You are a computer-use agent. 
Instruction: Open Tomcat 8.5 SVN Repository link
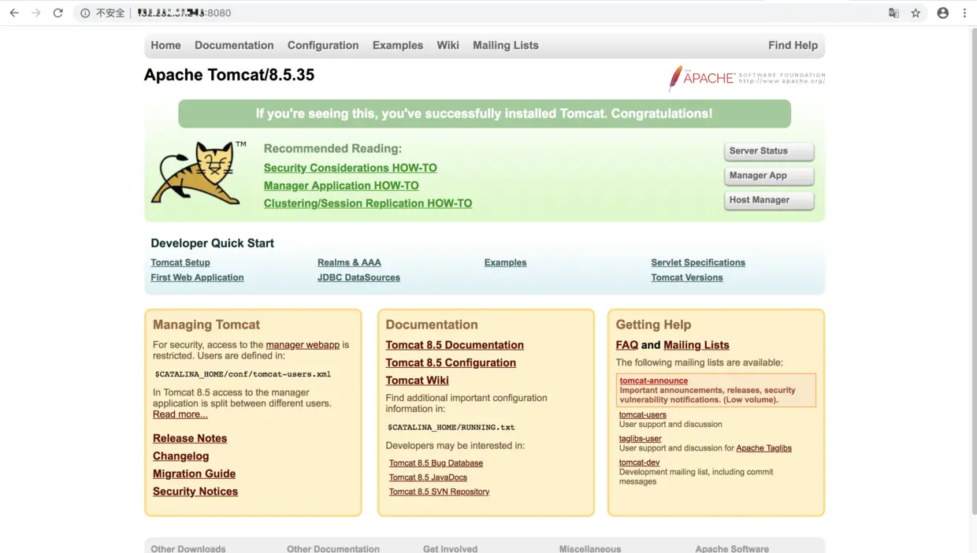click(439, 492)
